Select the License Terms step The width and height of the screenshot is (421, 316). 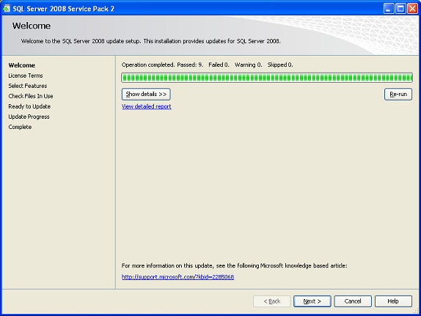[x=26, y=76]
